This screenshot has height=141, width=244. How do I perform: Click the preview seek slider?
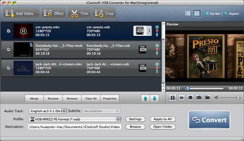click(204, 89)
